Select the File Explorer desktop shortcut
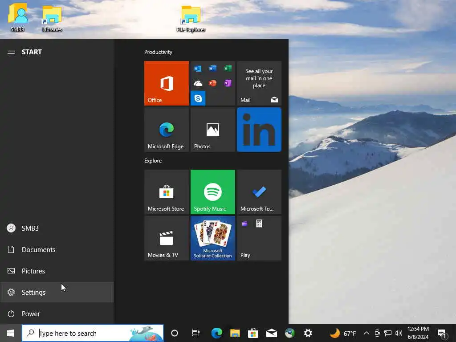The image size is (456, 342). pyautogui.click(x=191, y=19)
